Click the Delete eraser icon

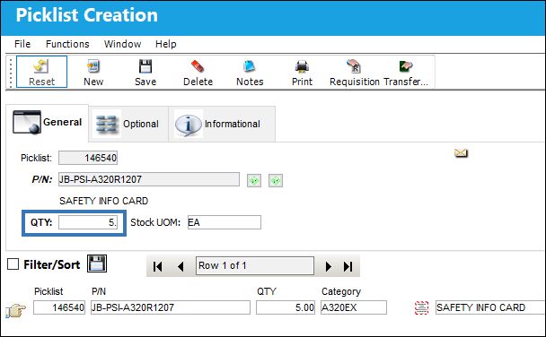tap(198, 66)
